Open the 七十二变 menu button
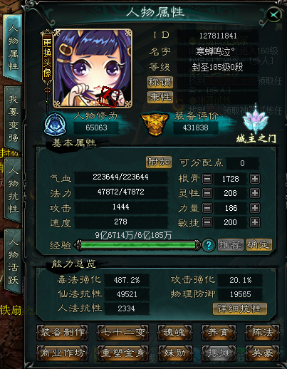The width and height of the screenshot is (287, 369). pos(122,333)
